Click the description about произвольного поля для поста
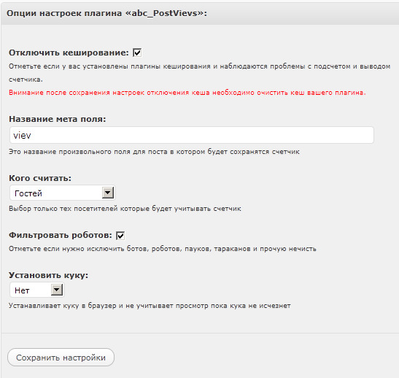The width and height of the screenshot is (399, 378). 154,152
